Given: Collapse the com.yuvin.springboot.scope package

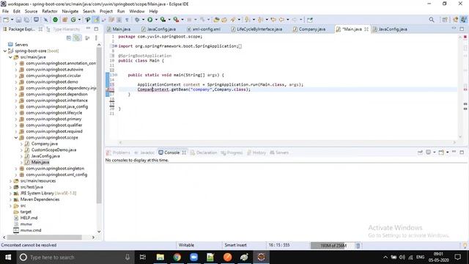Looking at the screenshot, I should click(16, 138).
